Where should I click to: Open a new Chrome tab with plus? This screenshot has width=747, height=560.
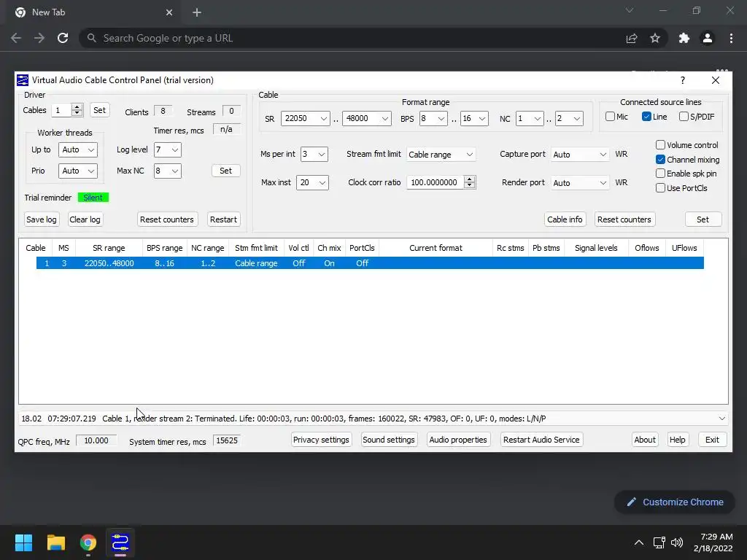(197, 12)
